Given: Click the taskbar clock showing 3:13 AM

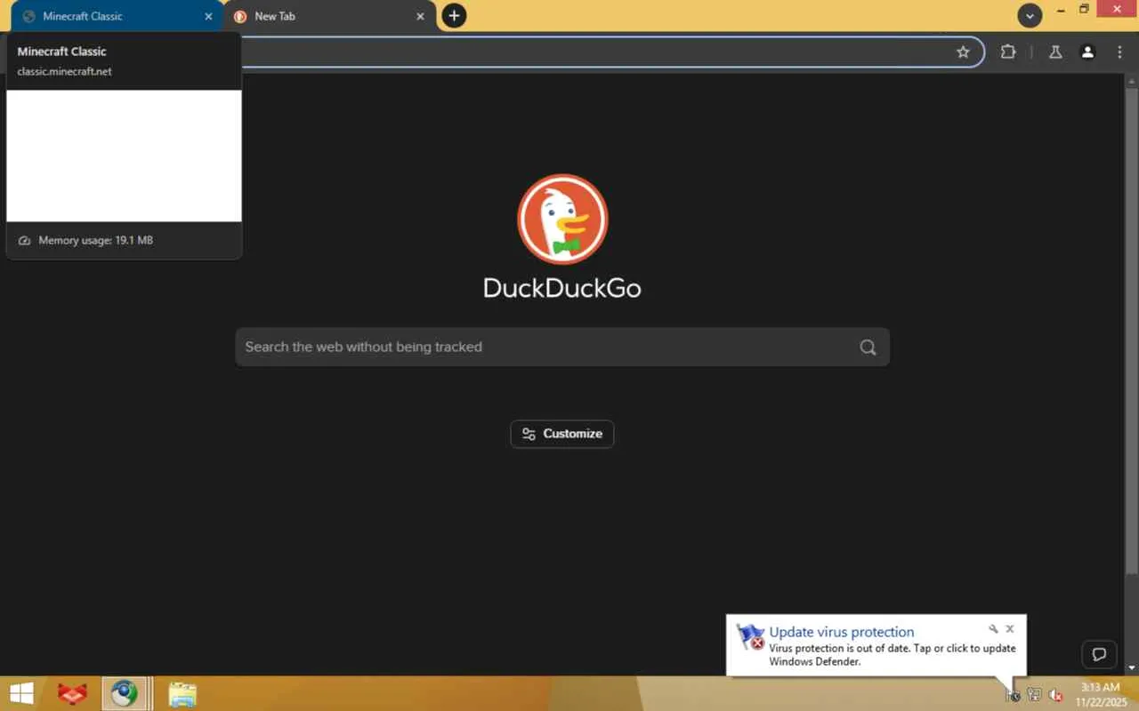Looking at the screenshot, I should click(x=1101, y=694).
